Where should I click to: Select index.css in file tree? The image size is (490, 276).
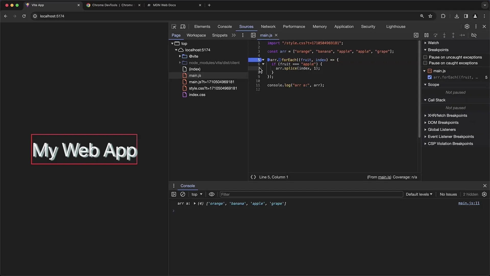197,95
